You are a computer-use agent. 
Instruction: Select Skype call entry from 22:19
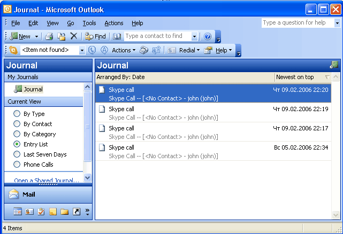(x=213, y=113)
